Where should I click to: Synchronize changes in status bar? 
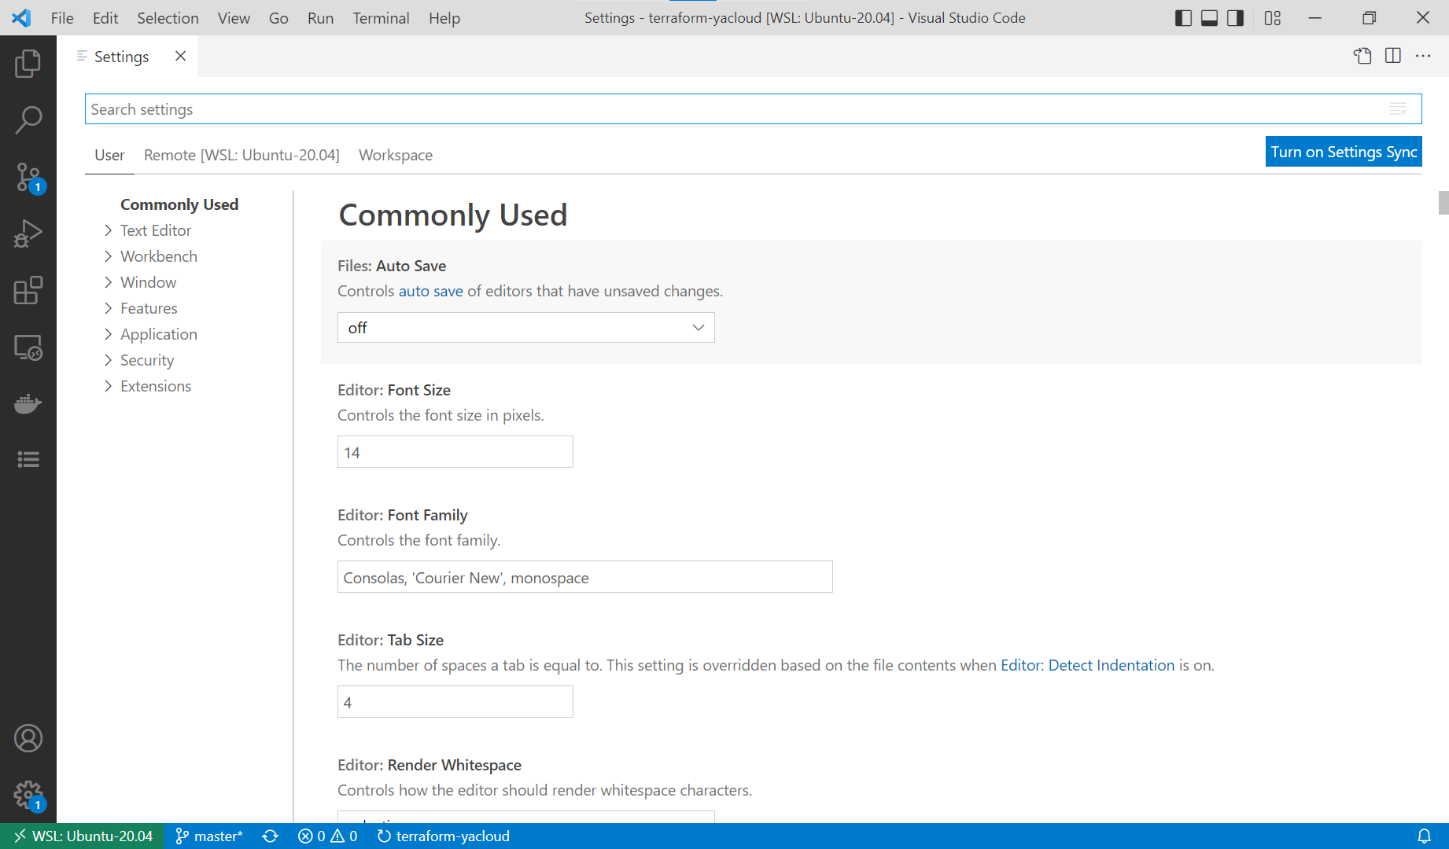(270, 836)
